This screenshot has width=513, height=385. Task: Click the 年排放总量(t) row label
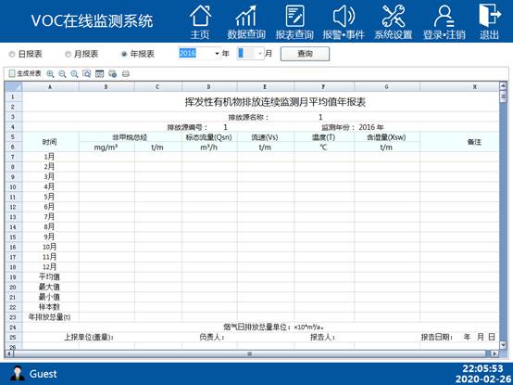coord(49,317)
